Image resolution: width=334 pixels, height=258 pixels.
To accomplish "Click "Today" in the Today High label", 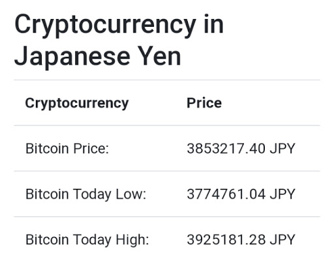I will 92,240.
